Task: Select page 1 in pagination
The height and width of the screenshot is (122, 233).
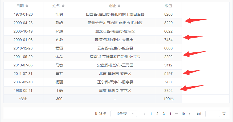Action: coord(151,114)
